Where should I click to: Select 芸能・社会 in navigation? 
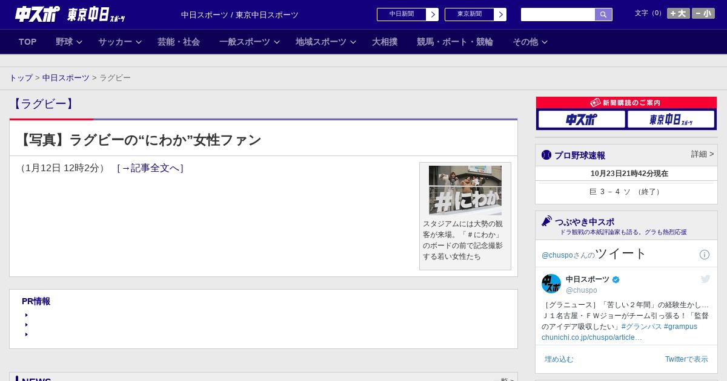pyautogui.click(x=179, y=42)
